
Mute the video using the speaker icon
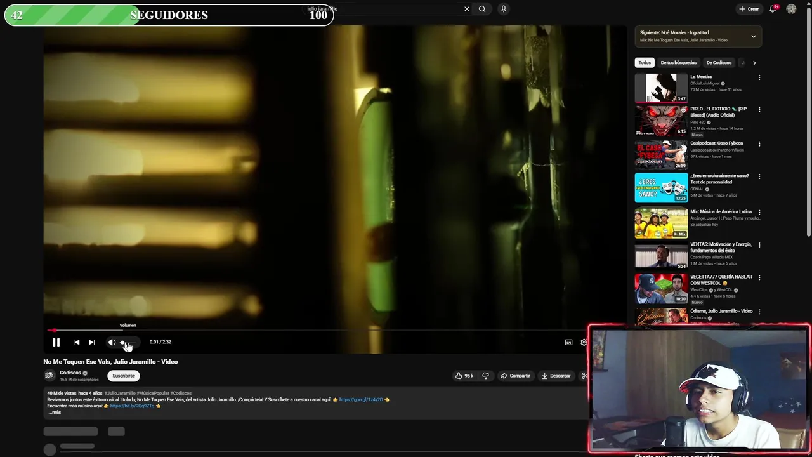[112, 342]
